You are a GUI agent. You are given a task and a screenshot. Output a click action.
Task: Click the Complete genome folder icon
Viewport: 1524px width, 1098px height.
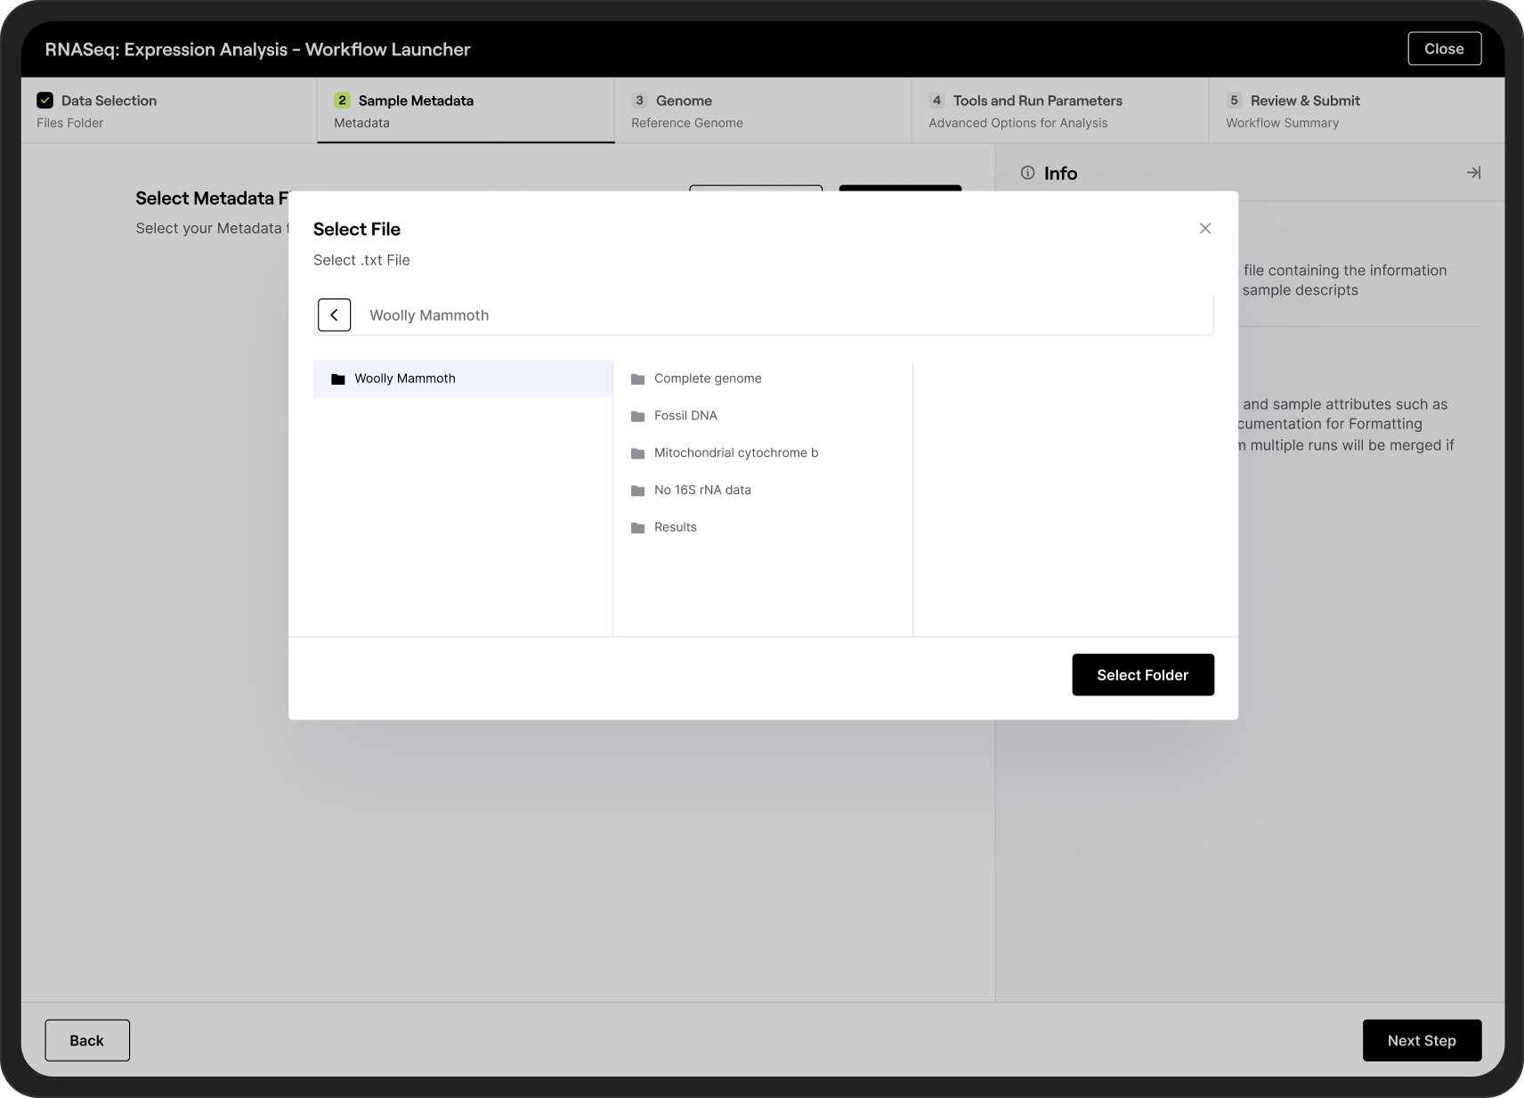click(x=637, y=378)
